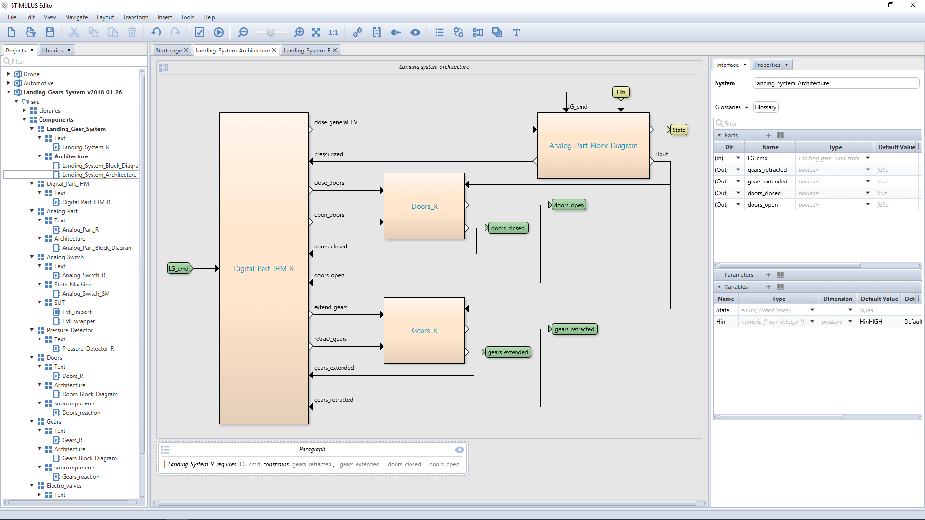Click the link chain toolbar icon
The height and width of the screenshot is (520, 925).
tap(357, 32)
